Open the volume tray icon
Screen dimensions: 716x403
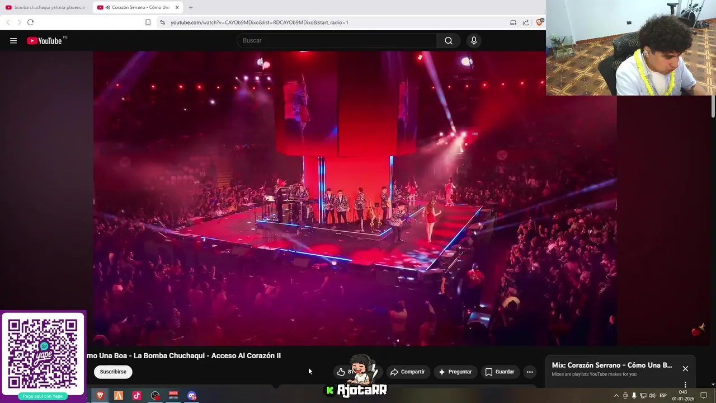[x=652, y=396]
